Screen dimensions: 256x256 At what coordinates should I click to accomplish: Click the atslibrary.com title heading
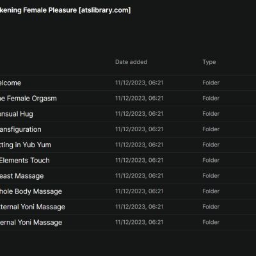click(x=65, y=10)
